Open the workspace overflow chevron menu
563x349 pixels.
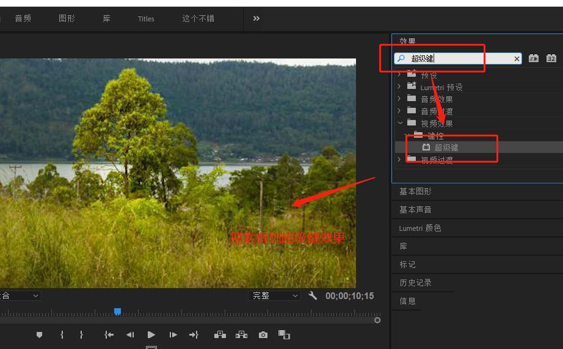pos(256,18)
